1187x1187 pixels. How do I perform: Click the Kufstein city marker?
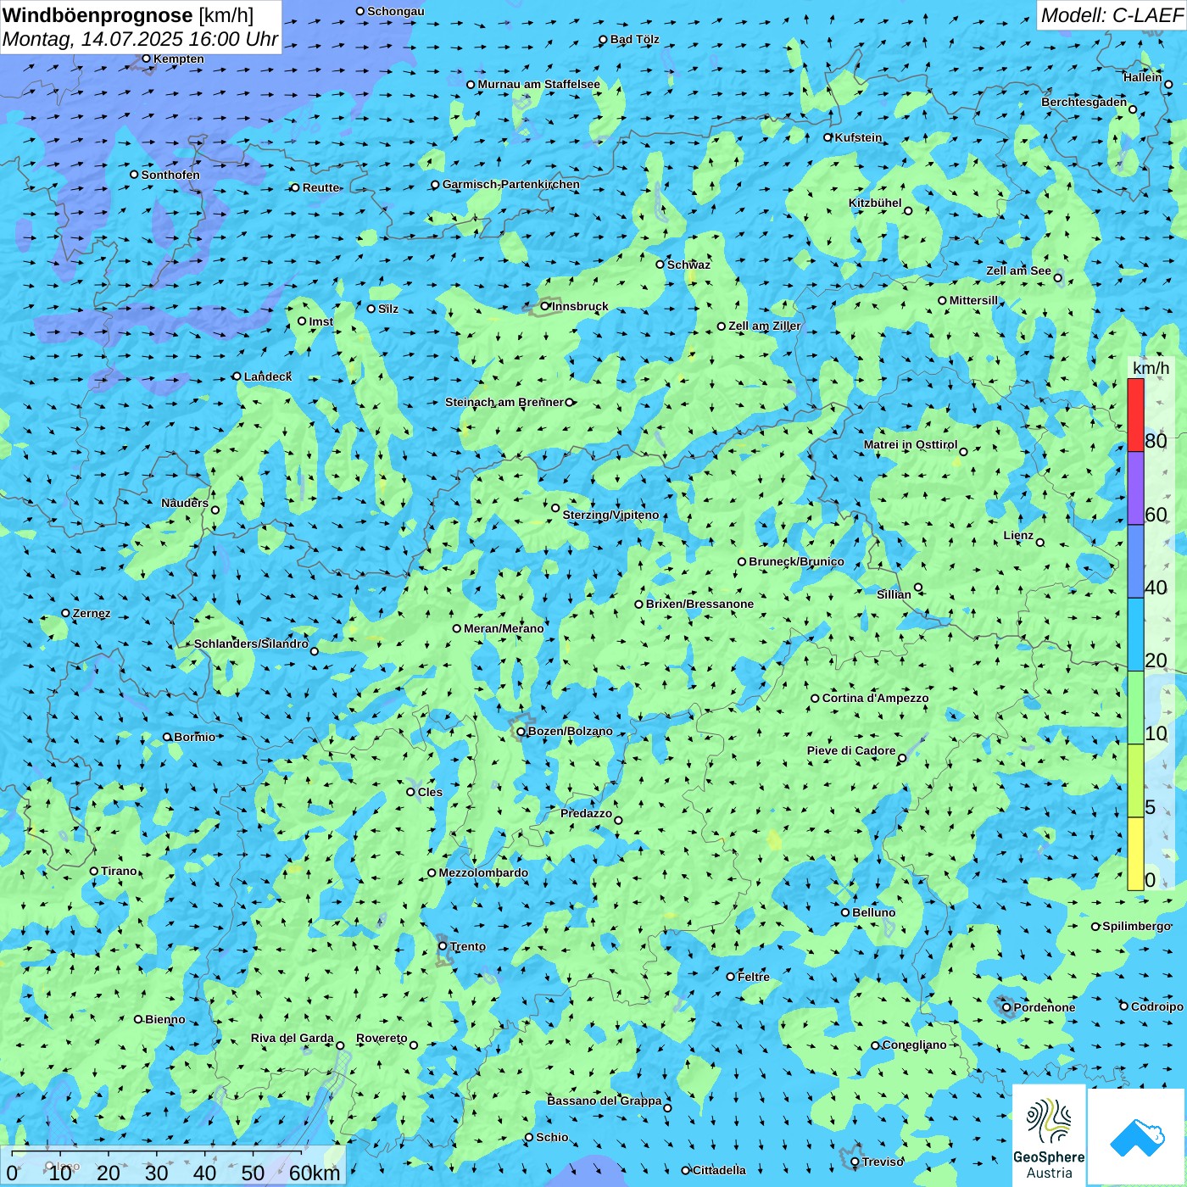point(828,137)
